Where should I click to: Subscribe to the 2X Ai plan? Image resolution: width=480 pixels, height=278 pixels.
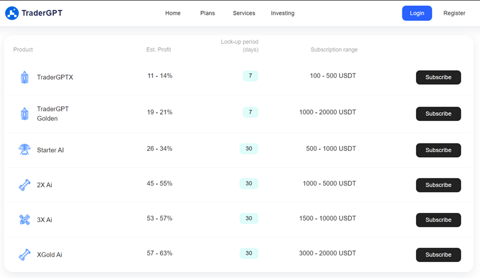[438, 185]
